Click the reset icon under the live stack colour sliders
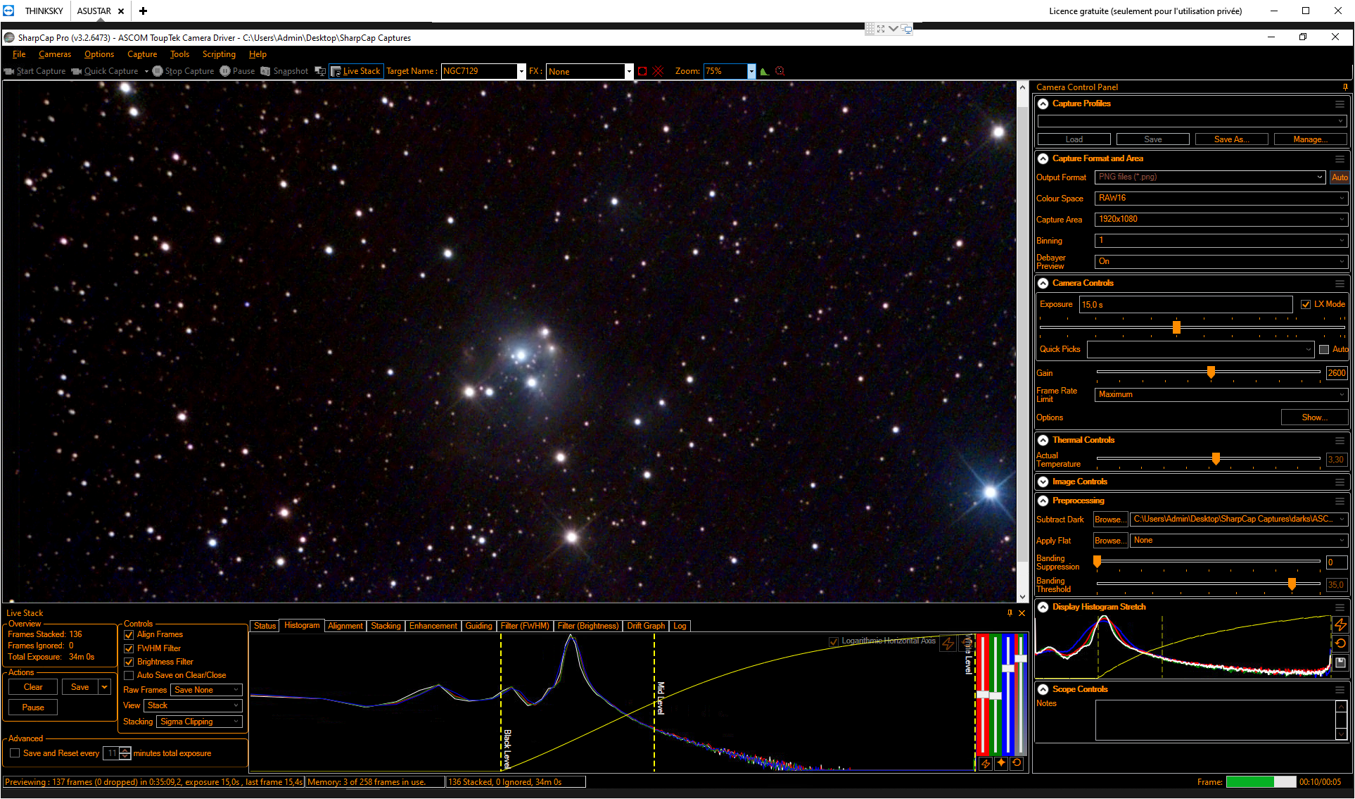The height and width of the screenshot is (799, 1355). [1017, 764]
